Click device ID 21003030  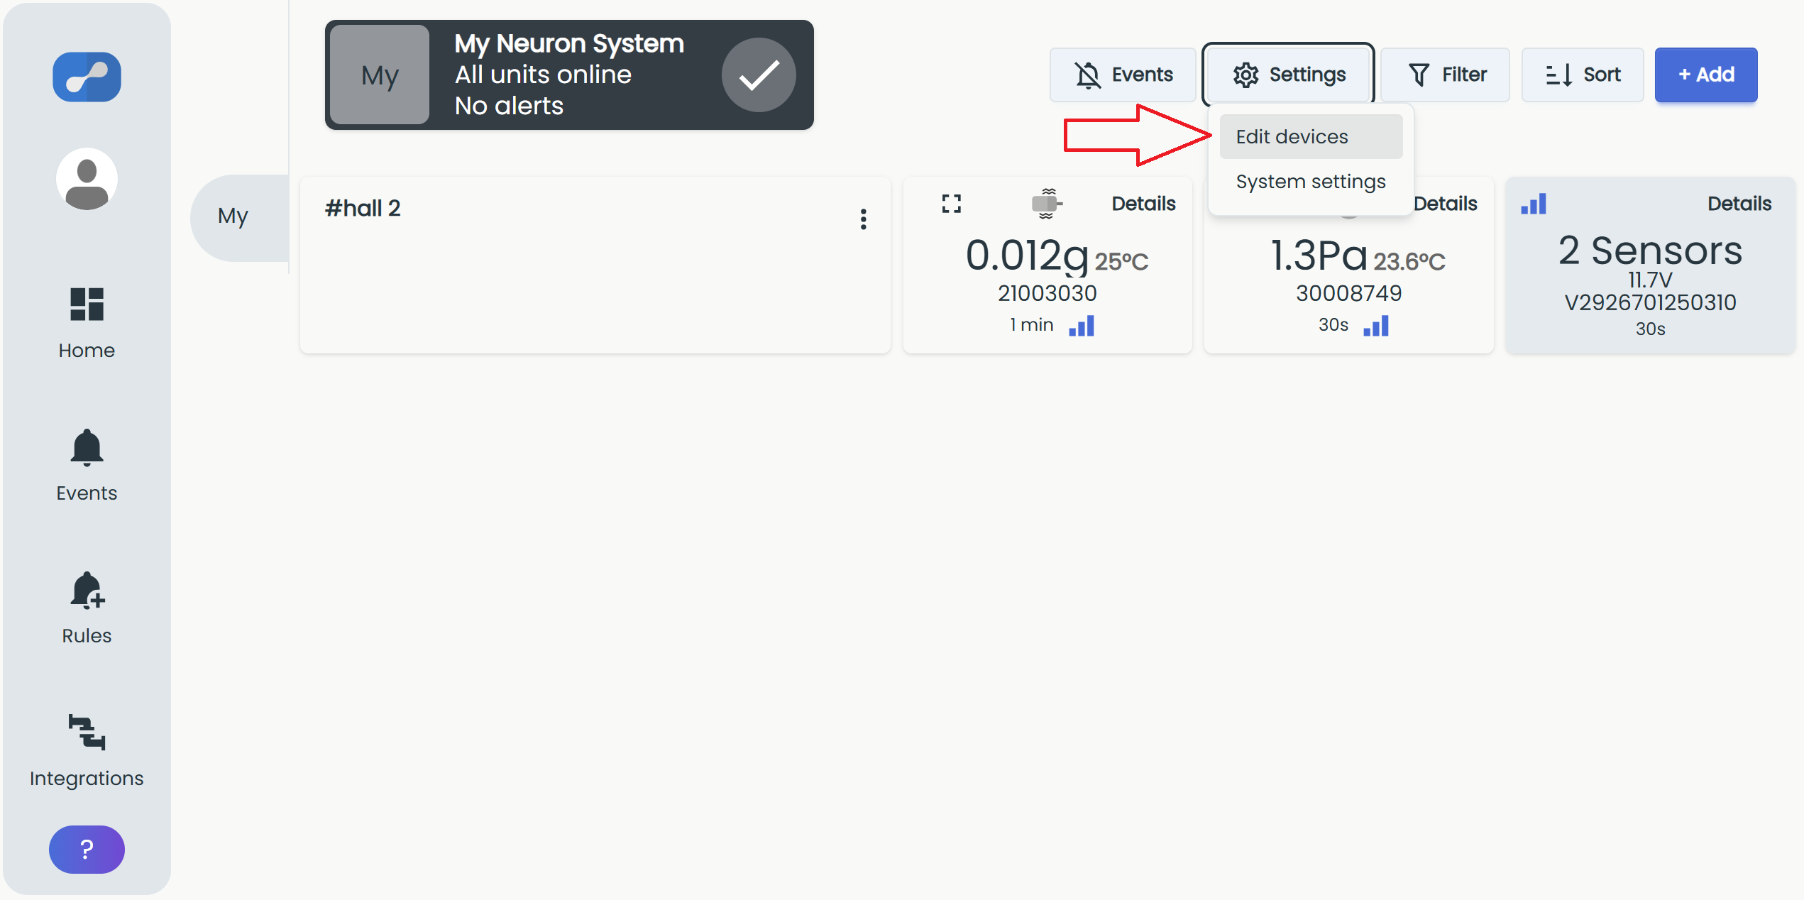pyautogui.click(x=1047, y=293)
